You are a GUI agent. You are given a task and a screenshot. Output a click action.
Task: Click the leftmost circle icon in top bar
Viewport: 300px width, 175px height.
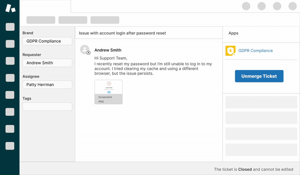point(246,6)
